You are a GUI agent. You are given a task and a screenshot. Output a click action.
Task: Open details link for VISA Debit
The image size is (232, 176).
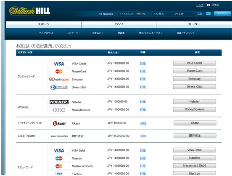143,150
